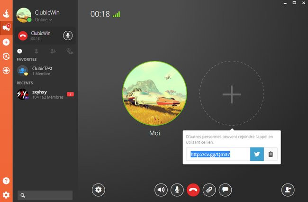Open the sync icon in orange sidebar

[x=6, y=56]
